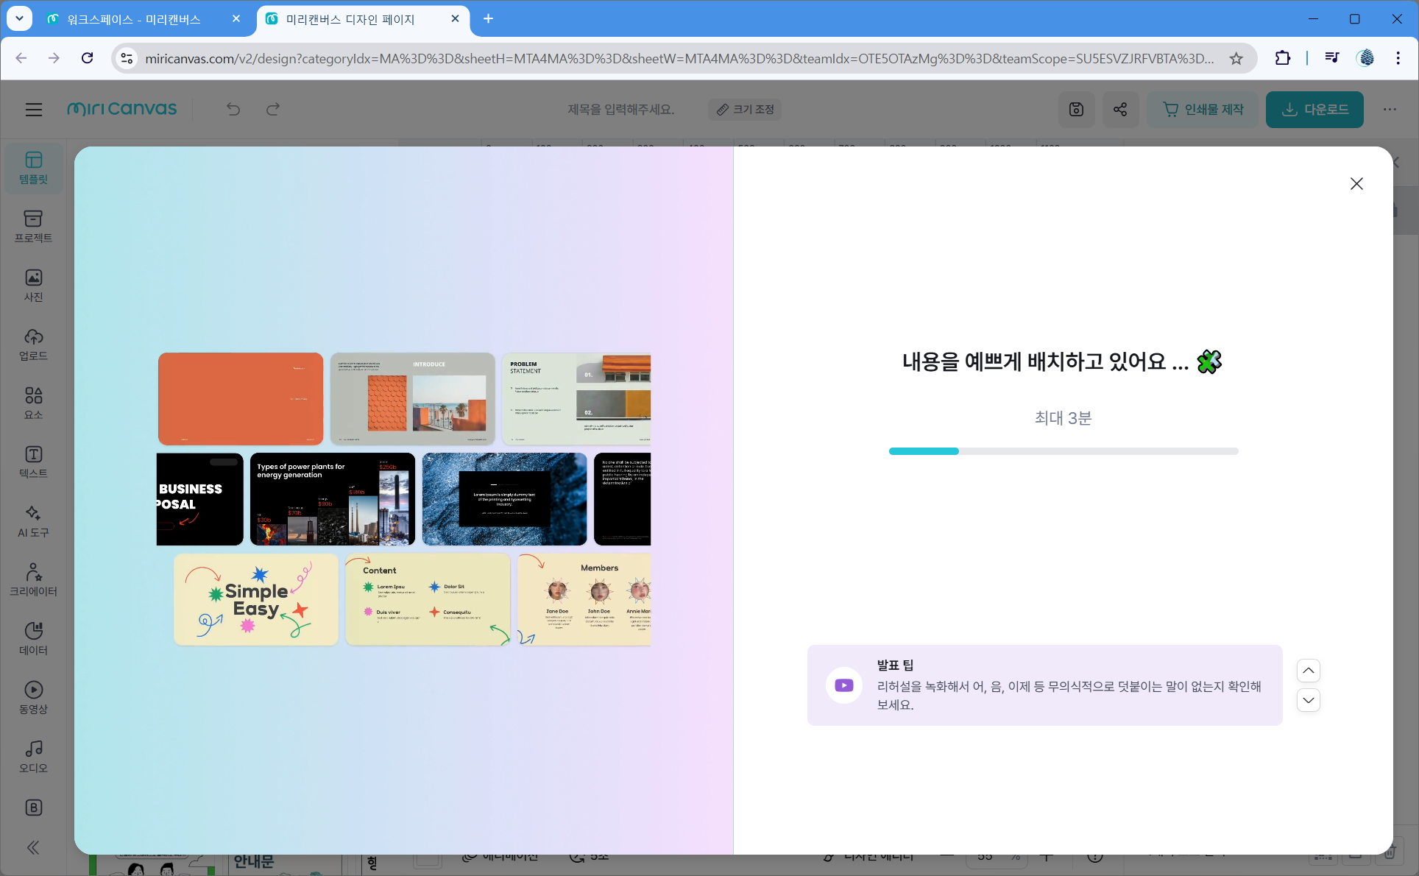This screenshot has height=876, width=1419.
Task: Click the 다운로드 download button
Action: [x=1314, y=110]
